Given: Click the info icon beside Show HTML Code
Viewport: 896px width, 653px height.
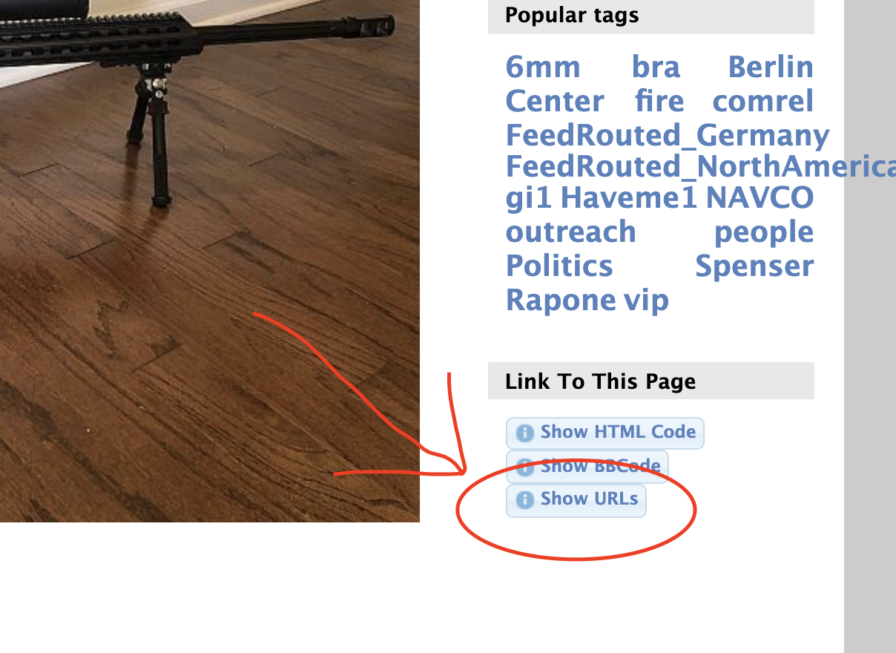Looking at the screenshot, I should pos(524,433).
